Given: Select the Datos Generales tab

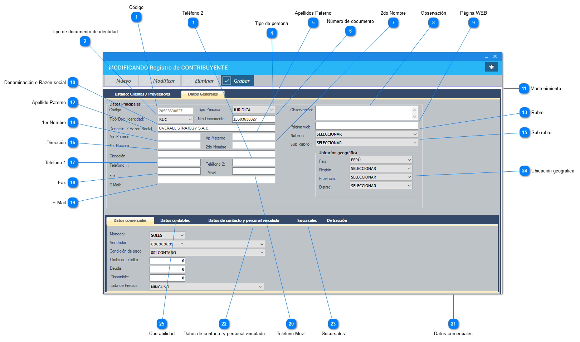Looking at the screenshot, I should (x=203, y=94).
